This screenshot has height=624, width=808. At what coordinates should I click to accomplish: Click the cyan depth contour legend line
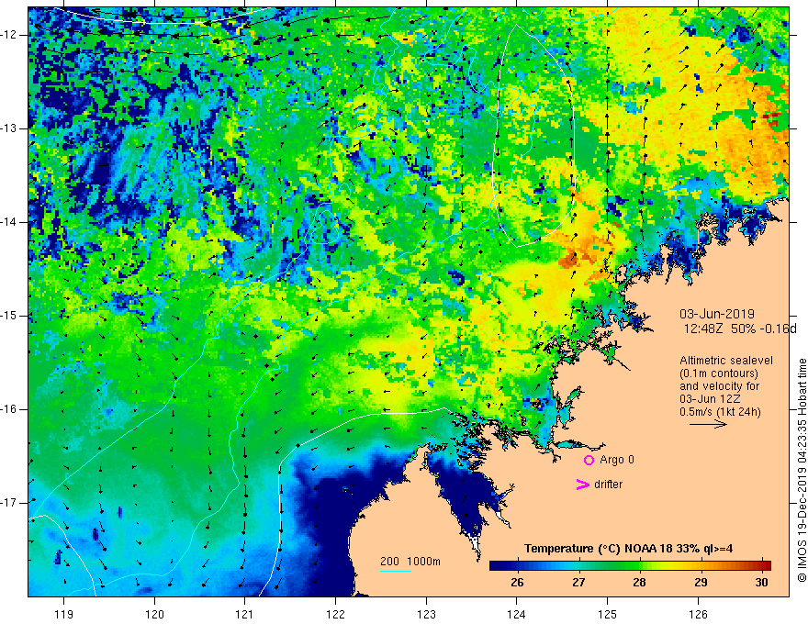click(395, 571)
